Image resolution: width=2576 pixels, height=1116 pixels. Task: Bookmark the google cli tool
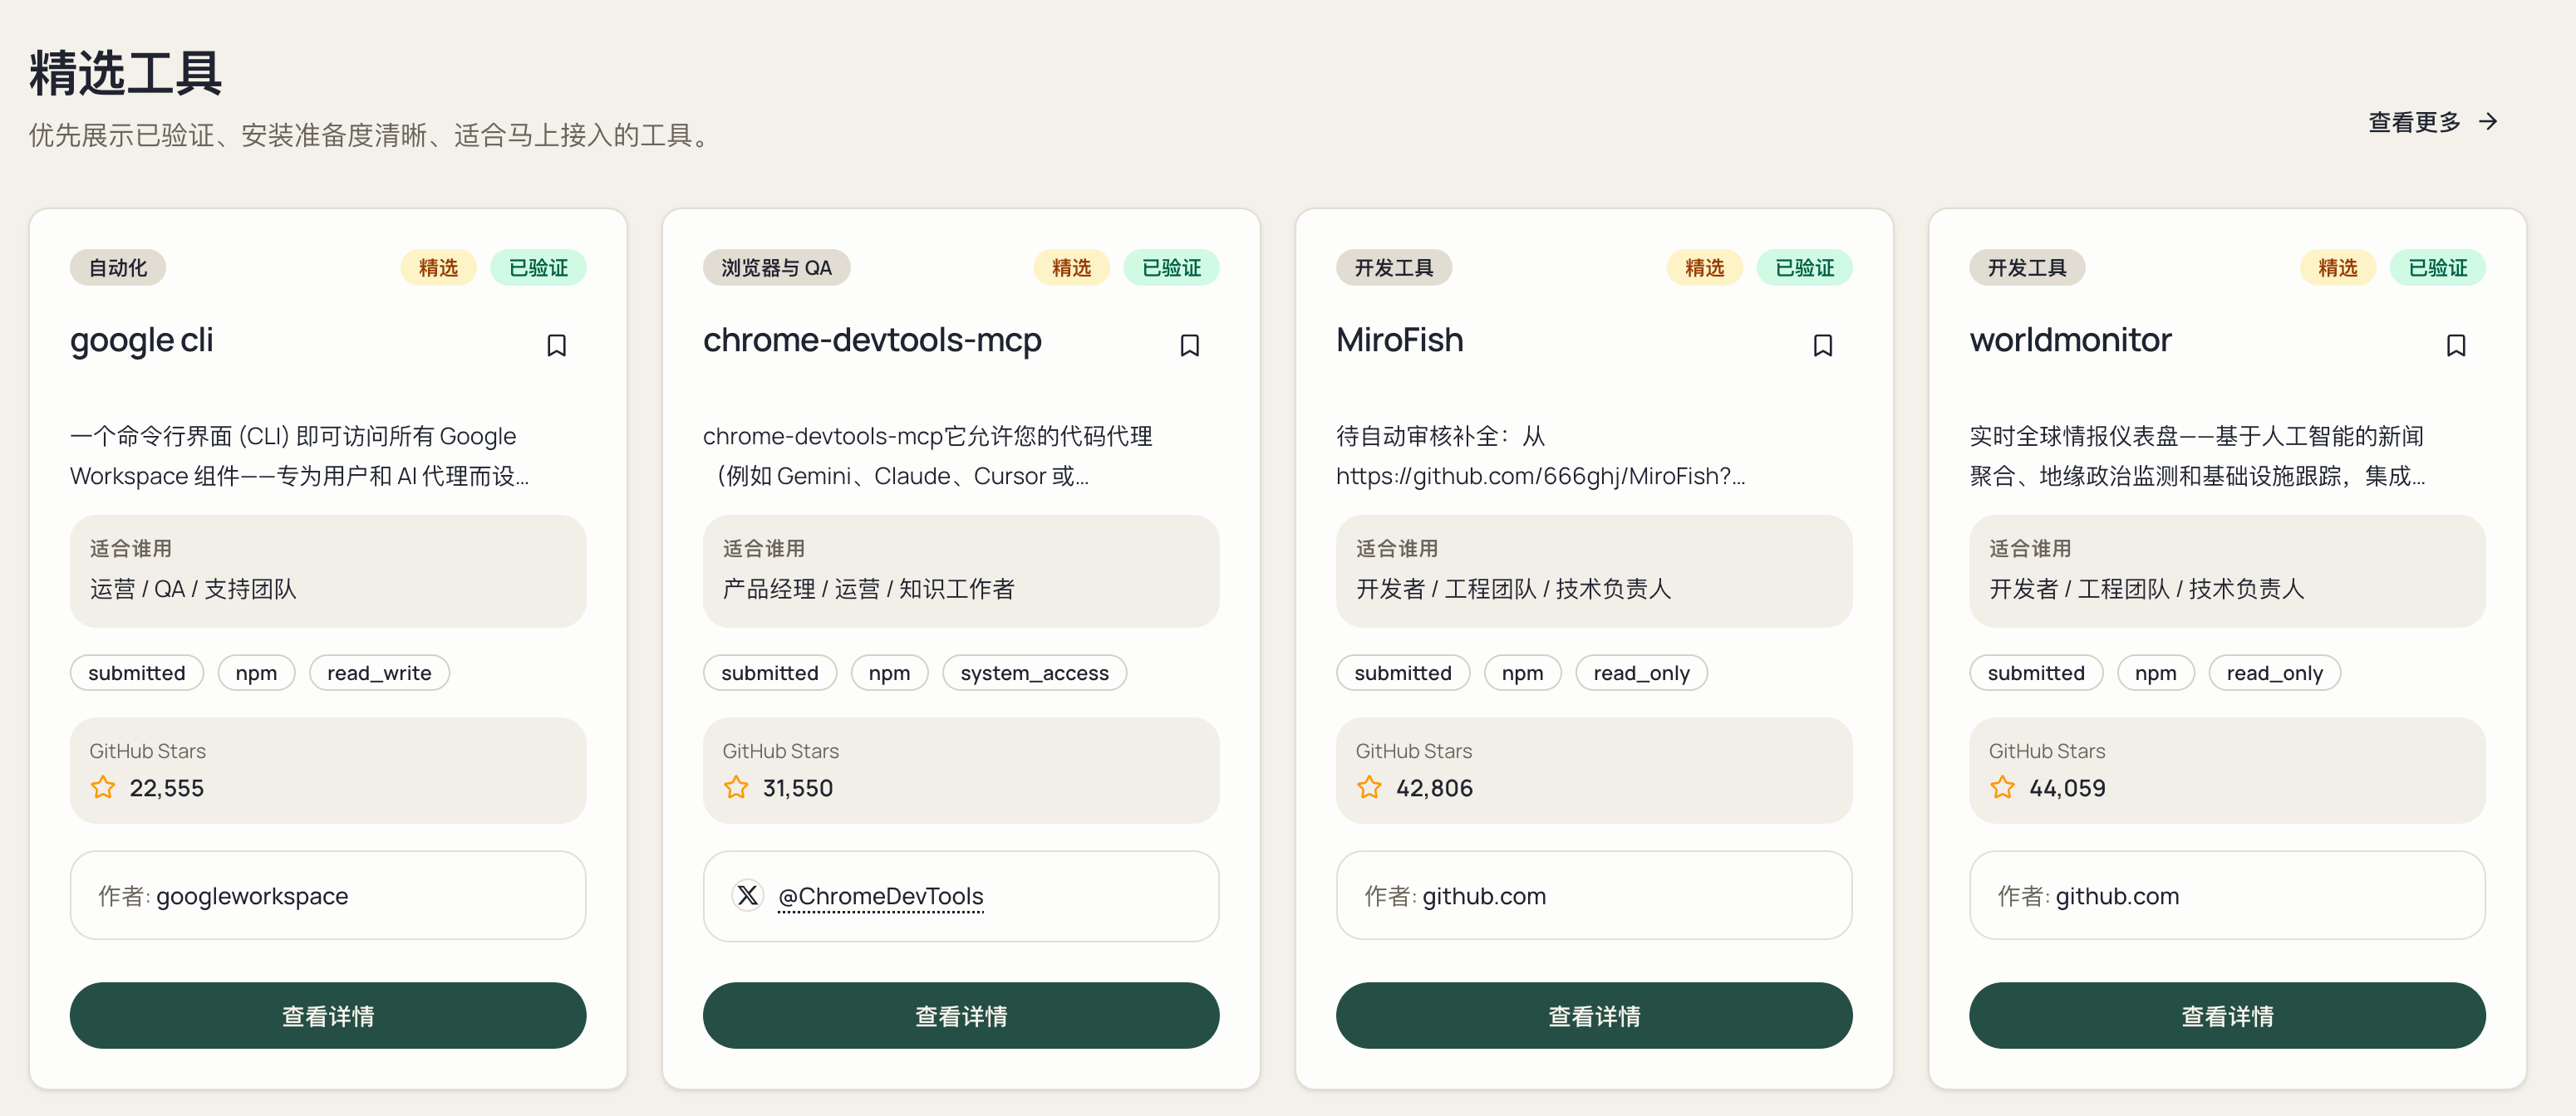[556, 345]
